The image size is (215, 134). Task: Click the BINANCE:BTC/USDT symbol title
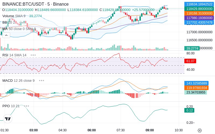pos(35,4)
